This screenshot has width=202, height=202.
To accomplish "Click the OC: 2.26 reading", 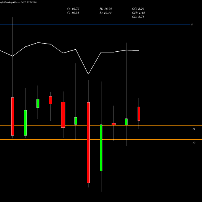I will [x=138, y=9].
